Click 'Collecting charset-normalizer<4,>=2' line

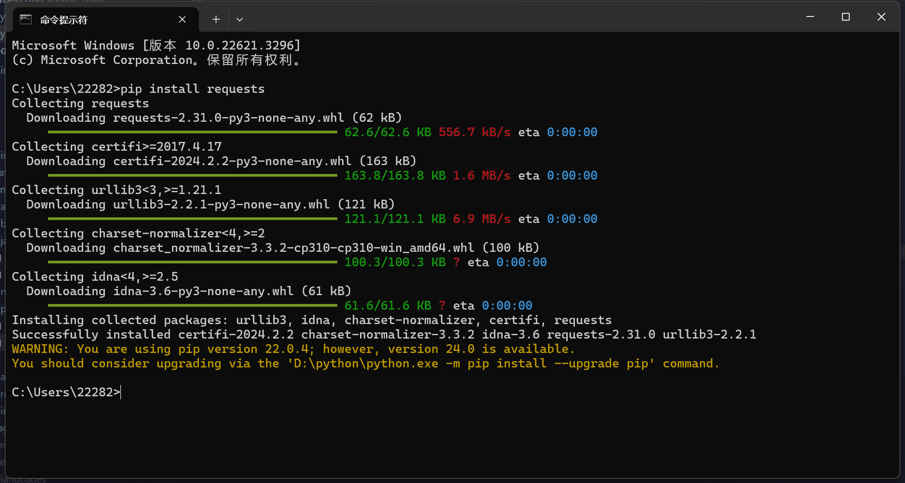tap(138, 233)
